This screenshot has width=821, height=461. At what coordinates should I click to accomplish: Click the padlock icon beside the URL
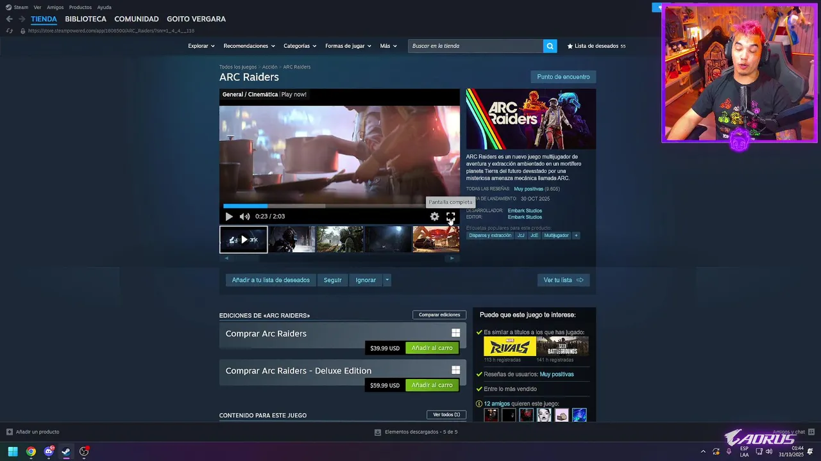pos(23,31)
